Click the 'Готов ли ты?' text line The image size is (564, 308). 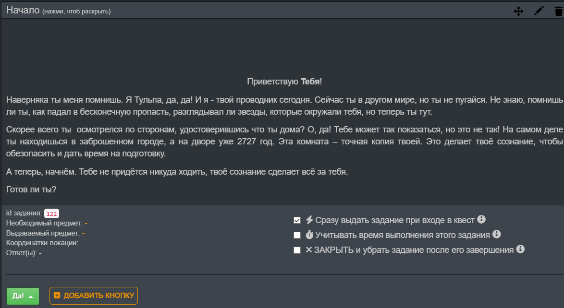[31, 190]
